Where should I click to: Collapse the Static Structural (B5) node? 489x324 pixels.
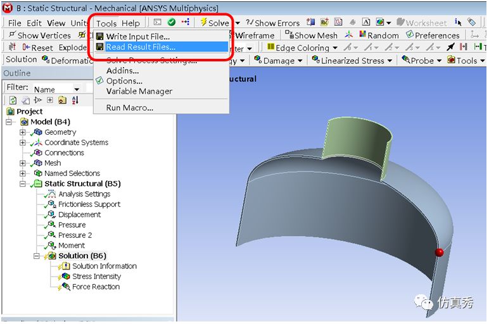(22, 184)
